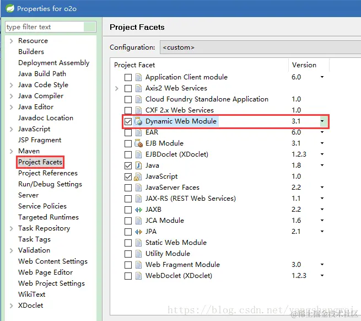The image size is (361, 321).
Task: Click the Spring leaf icon in title bar
Action: tap(10, 8)
